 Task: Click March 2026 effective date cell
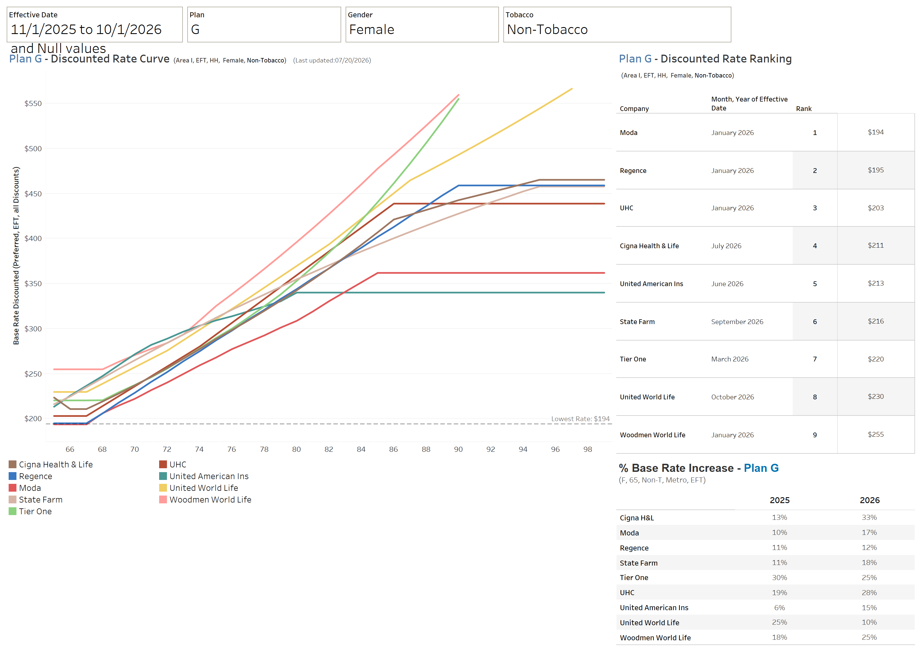point(730,359)
